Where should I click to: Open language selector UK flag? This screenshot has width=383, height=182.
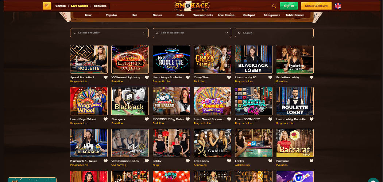point(338,6)
